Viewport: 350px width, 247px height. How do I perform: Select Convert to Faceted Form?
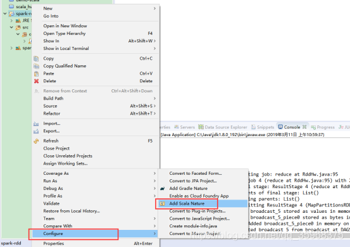tap(203, 174)
